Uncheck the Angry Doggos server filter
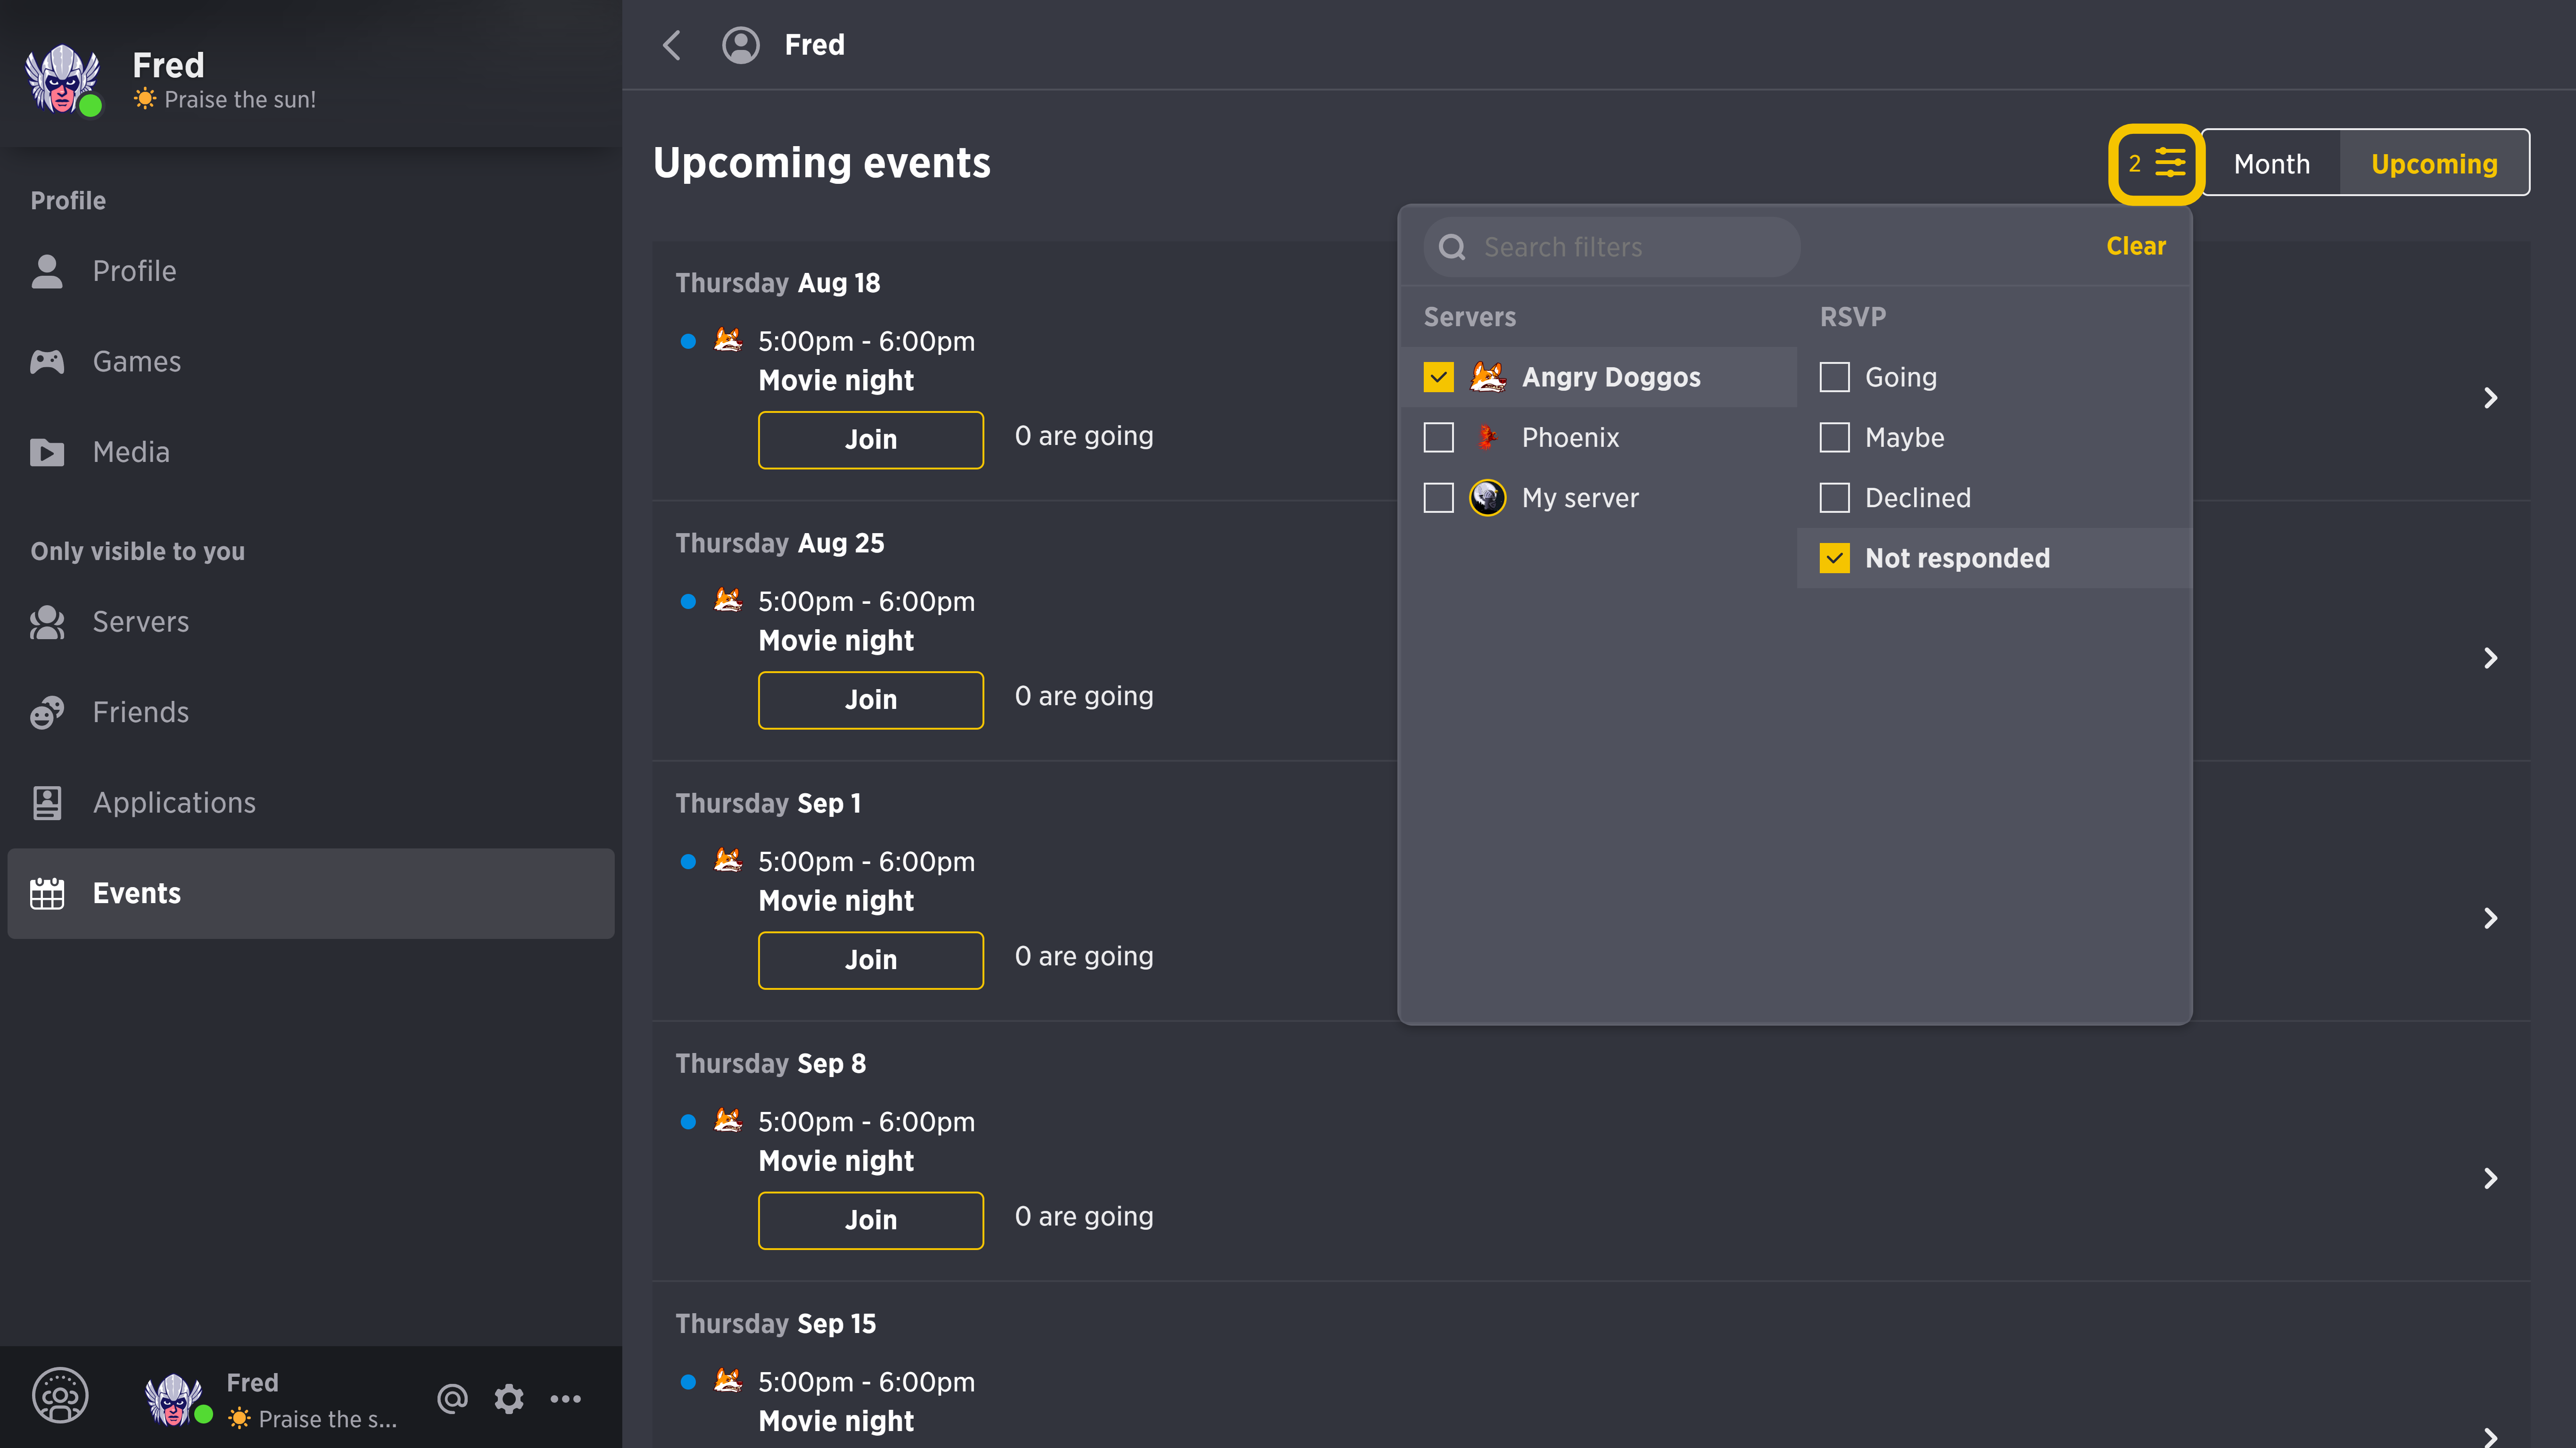 coord(1438,377)
